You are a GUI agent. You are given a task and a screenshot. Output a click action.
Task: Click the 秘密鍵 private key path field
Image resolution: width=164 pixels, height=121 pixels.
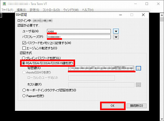click(x=101, y=68)
